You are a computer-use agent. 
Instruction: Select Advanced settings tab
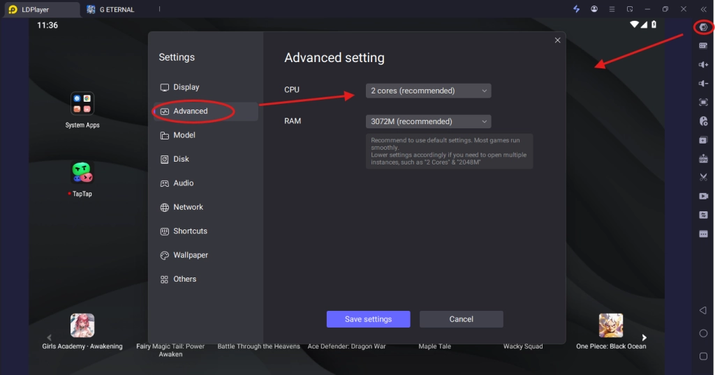point(206,111)
